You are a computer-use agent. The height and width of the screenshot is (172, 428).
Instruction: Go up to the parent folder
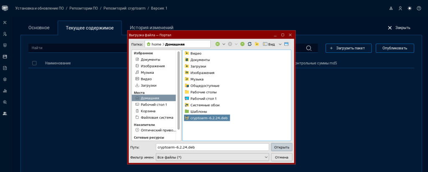(242, 44)
